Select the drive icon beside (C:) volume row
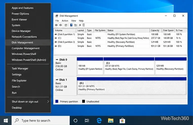The height and width of the screenshot is (125, 193). click(x=56, y=38)
